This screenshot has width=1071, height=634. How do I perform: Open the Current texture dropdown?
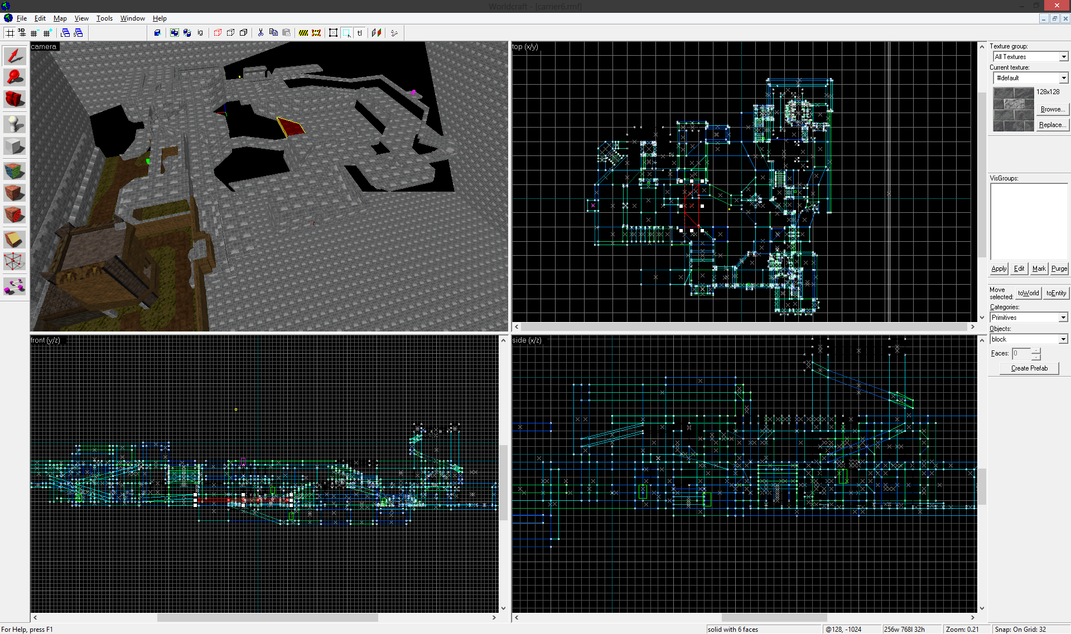tap(1063, 78)
